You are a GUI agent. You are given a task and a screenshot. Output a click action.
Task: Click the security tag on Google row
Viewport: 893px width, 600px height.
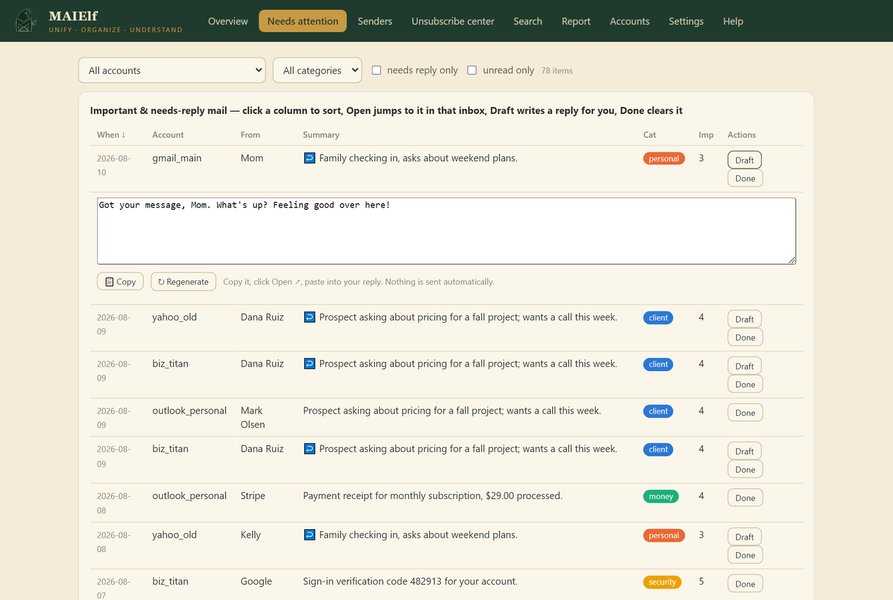(662, 582)
